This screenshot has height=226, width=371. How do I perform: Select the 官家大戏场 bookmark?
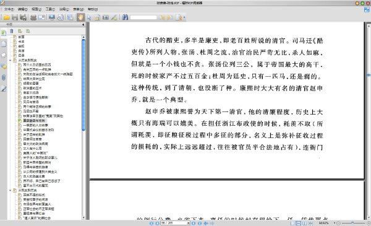click(31, 93)
